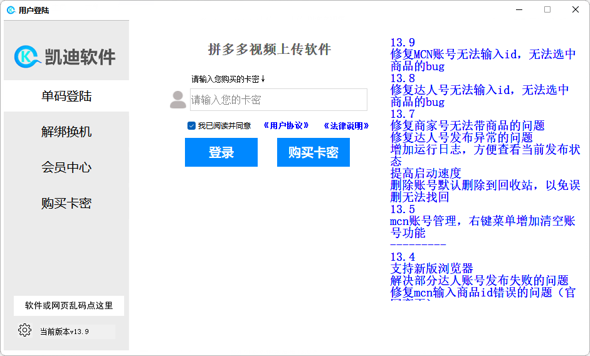
Task: Click the 用户登陆 window title
Action: click(x=34, y=11)
